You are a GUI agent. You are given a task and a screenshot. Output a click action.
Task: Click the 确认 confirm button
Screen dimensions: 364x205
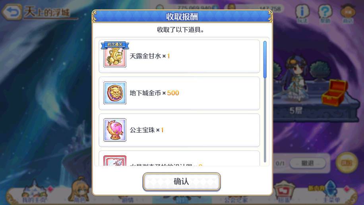pyautogui.click(x=182, y=182)
